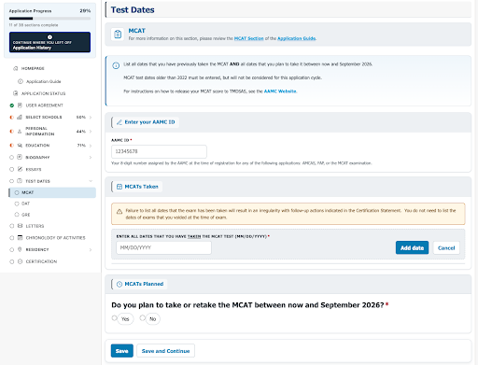Screen dimensions: 478x365
Task: Click the Essays completion circle
Action: pyautogui.click(x=12, y=169)
